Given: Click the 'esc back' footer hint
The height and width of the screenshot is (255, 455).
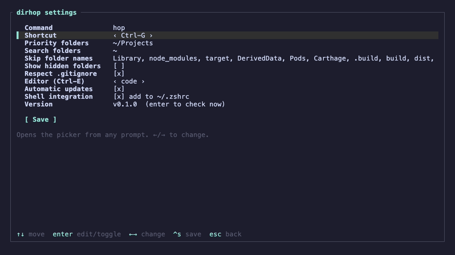Looking at the screenshot, I should (225, 234).
